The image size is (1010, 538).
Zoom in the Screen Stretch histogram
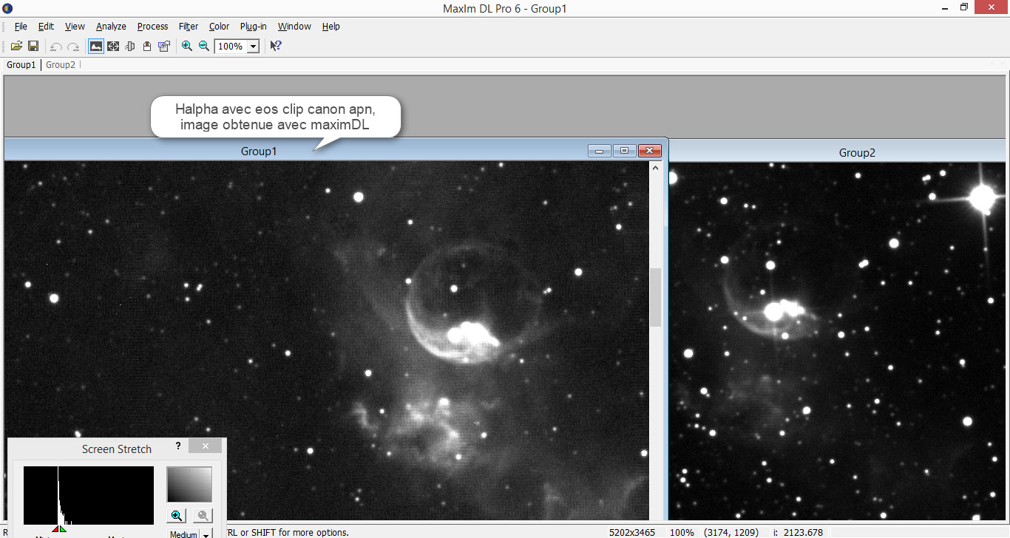pos(177,516)
